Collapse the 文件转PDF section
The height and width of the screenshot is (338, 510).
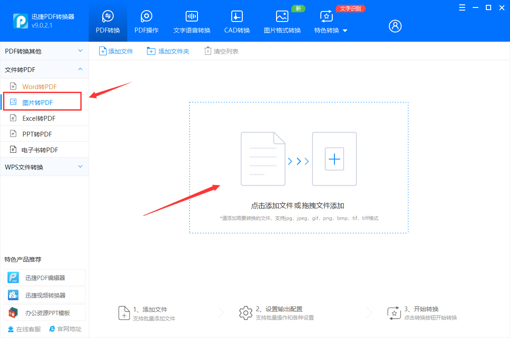tap(44, 69)
